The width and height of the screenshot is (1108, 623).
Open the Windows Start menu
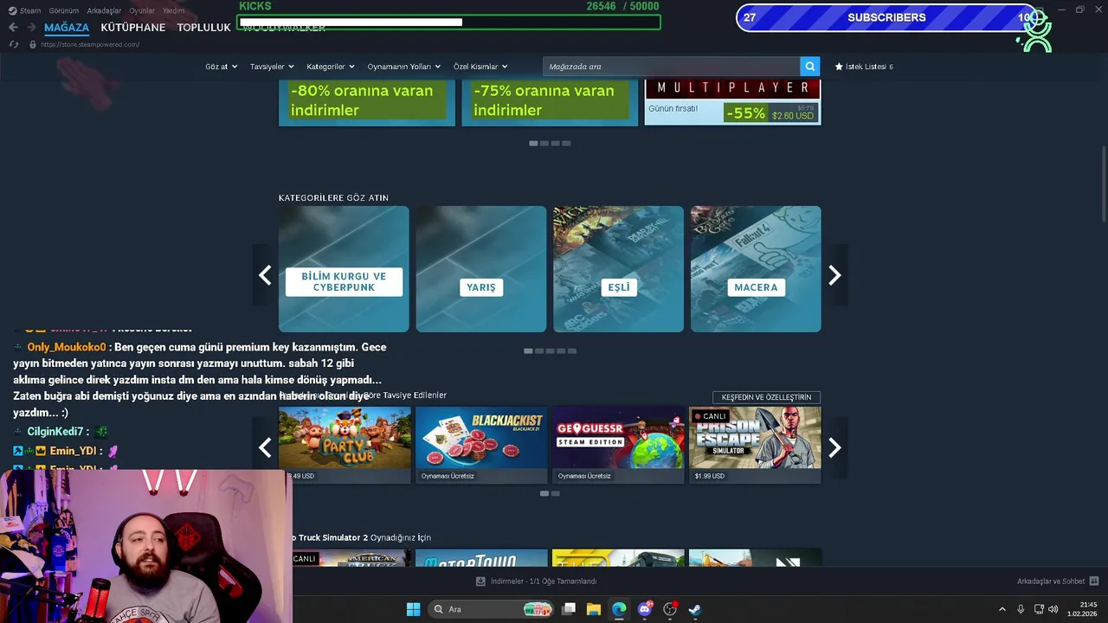413,609
